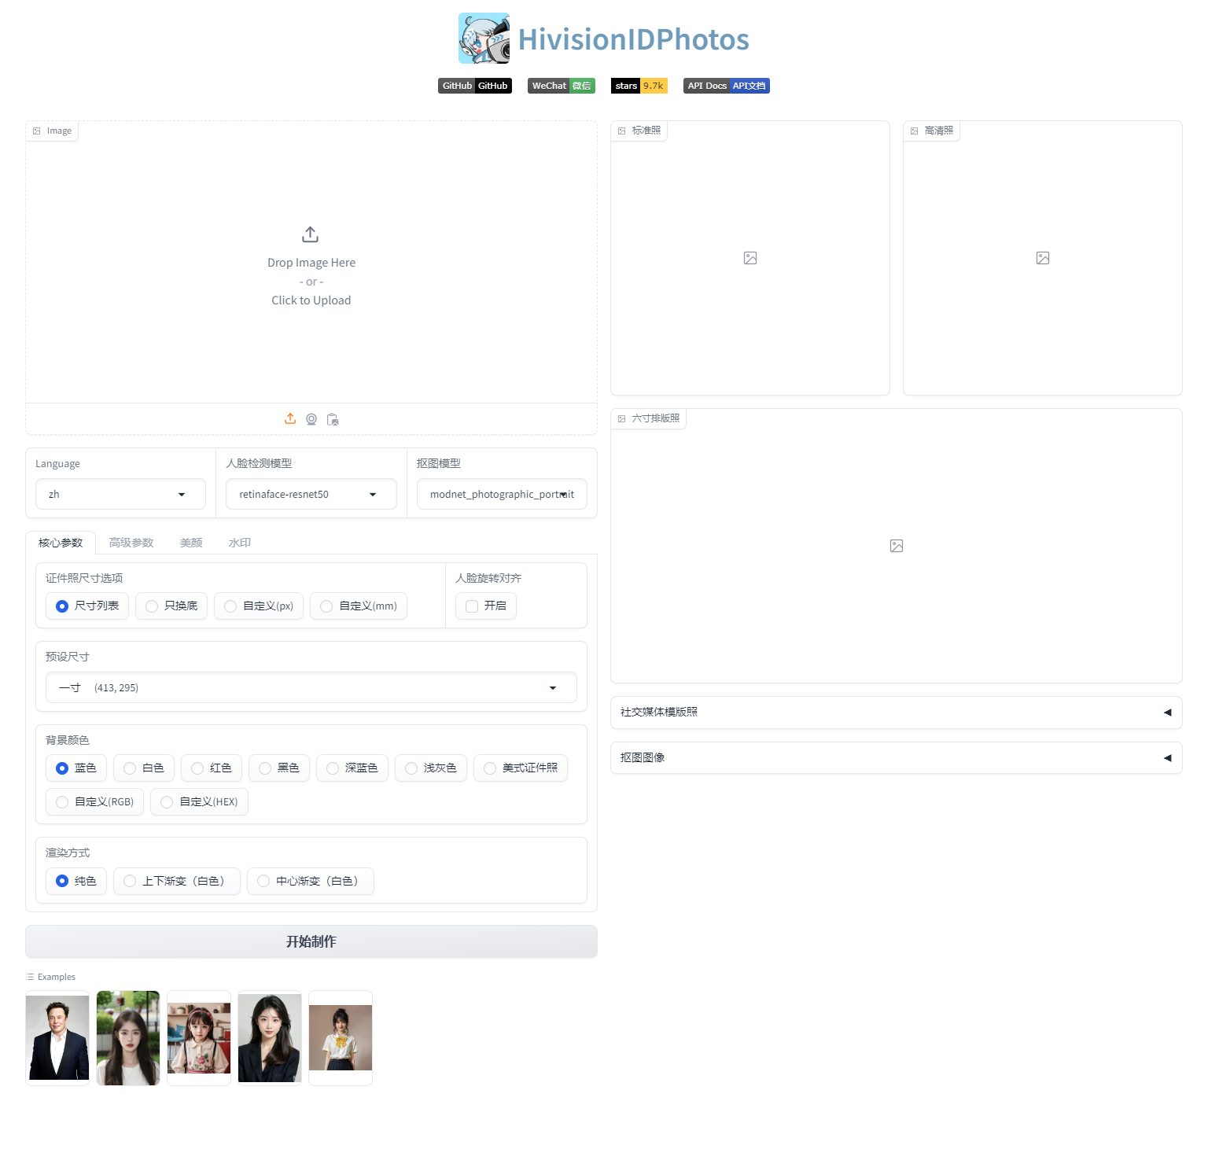Expand the 社交媒体模版照 section
This screenshot has height=1149, width=1208.
pyautogui.click(x=897, y=712)
